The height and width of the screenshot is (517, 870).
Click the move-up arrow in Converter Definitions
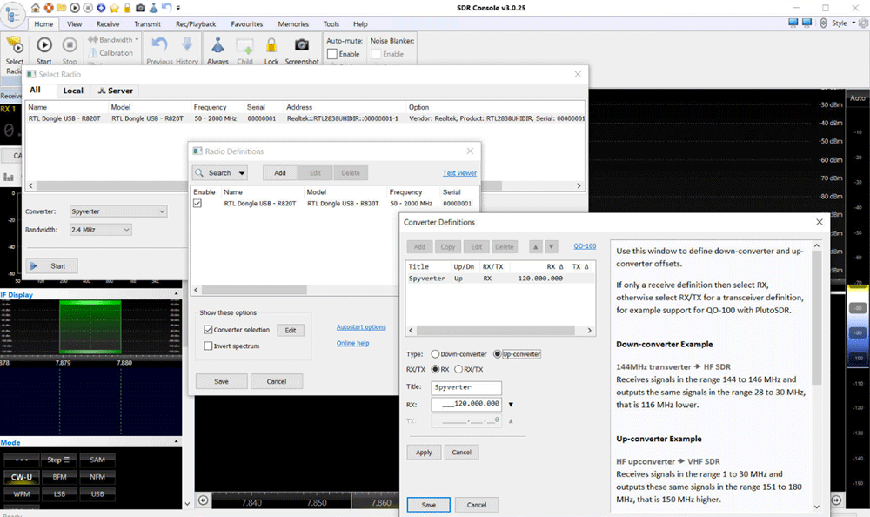[535, 246]
